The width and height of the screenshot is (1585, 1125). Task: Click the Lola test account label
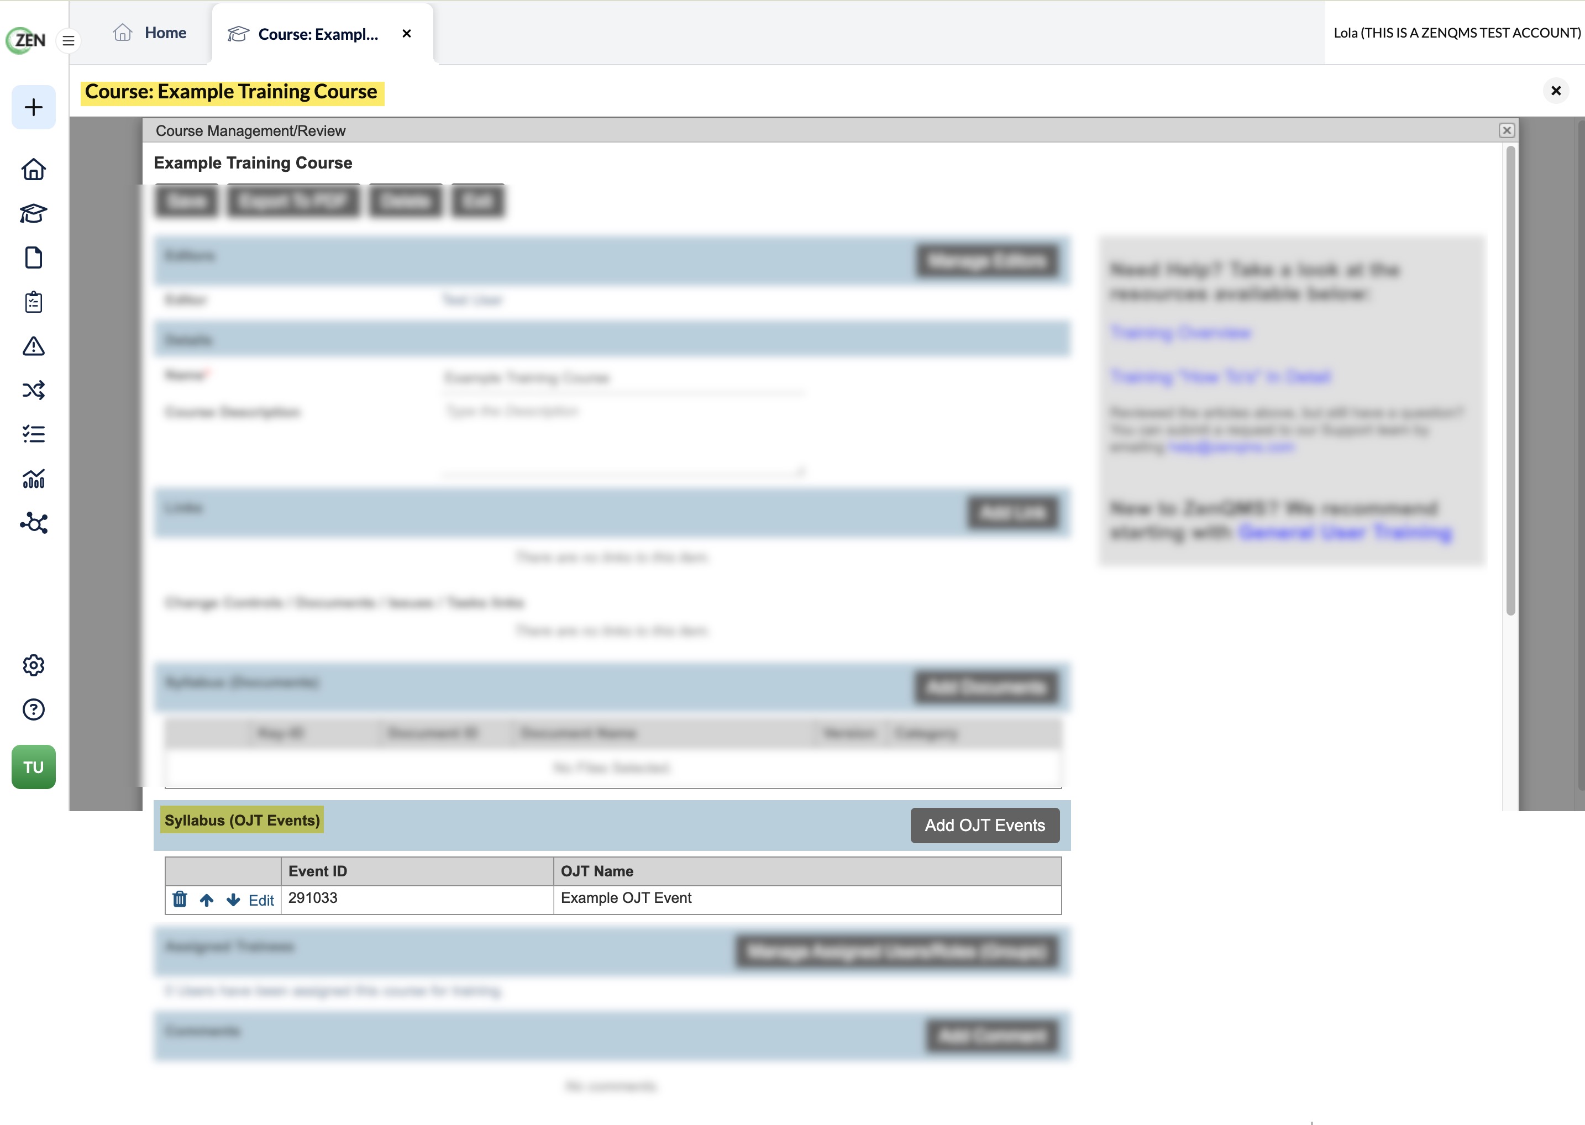(x=1457, y=33)
